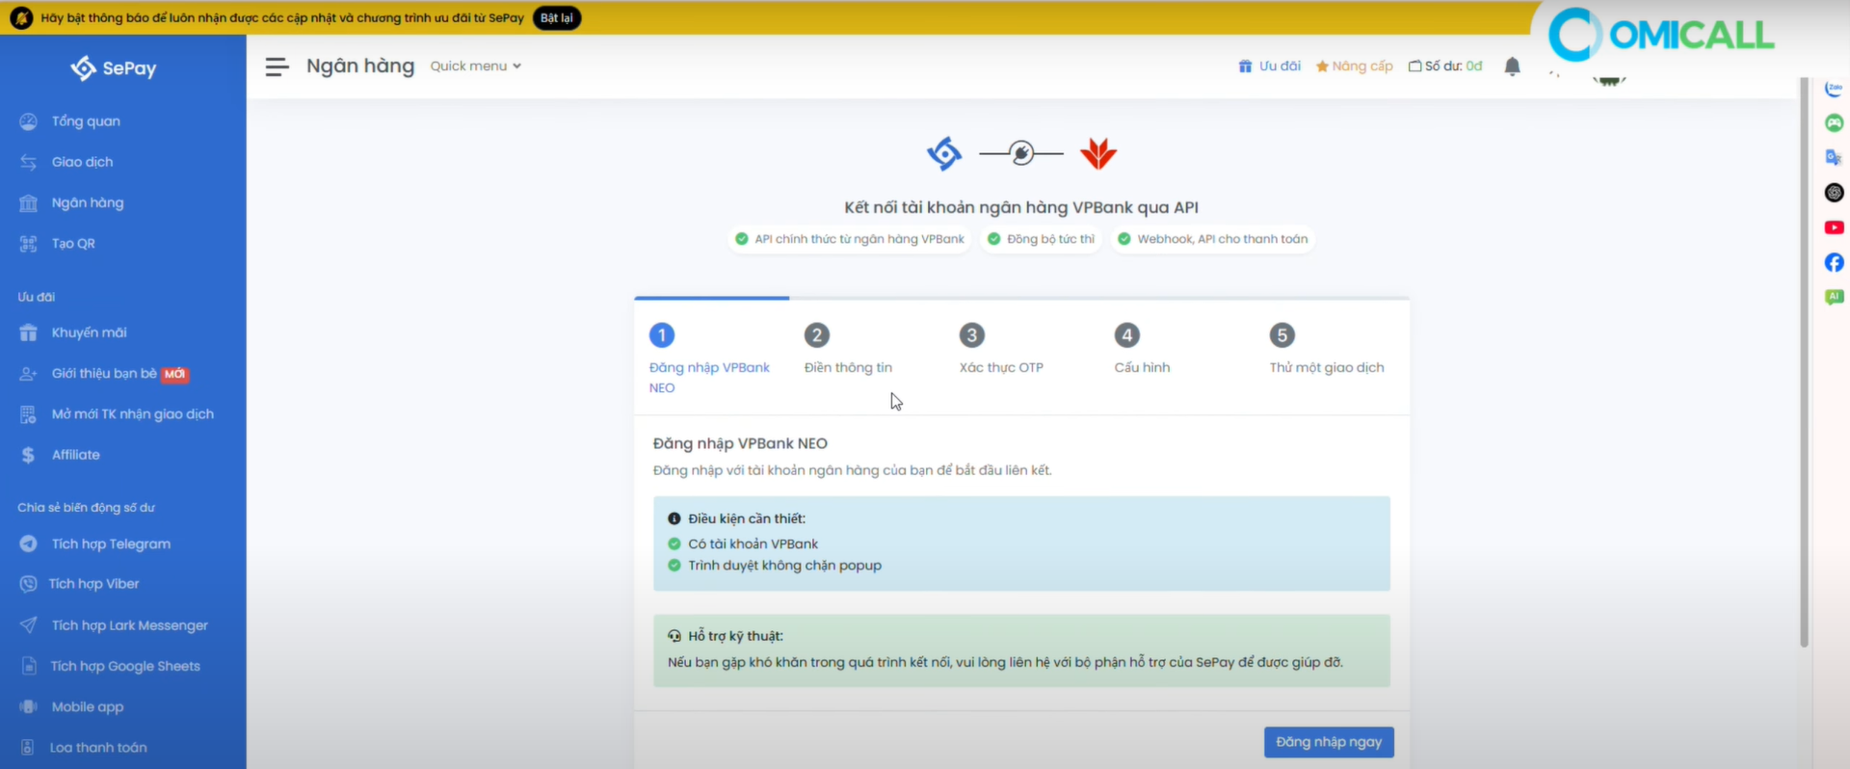
Task: Click the page vertical scrollbar
Action: coord(1804,362)
